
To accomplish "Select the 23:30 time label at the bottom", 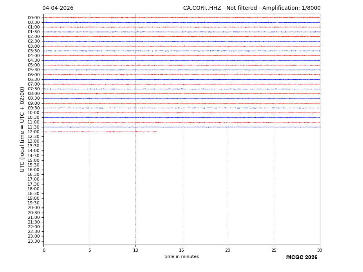I will [x=34, y=241].
